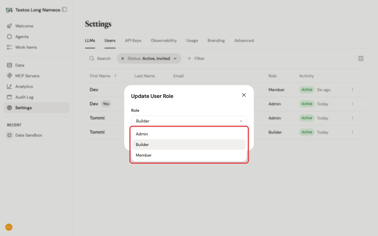Click the Settings gear icon

click(x=9, y=108)
